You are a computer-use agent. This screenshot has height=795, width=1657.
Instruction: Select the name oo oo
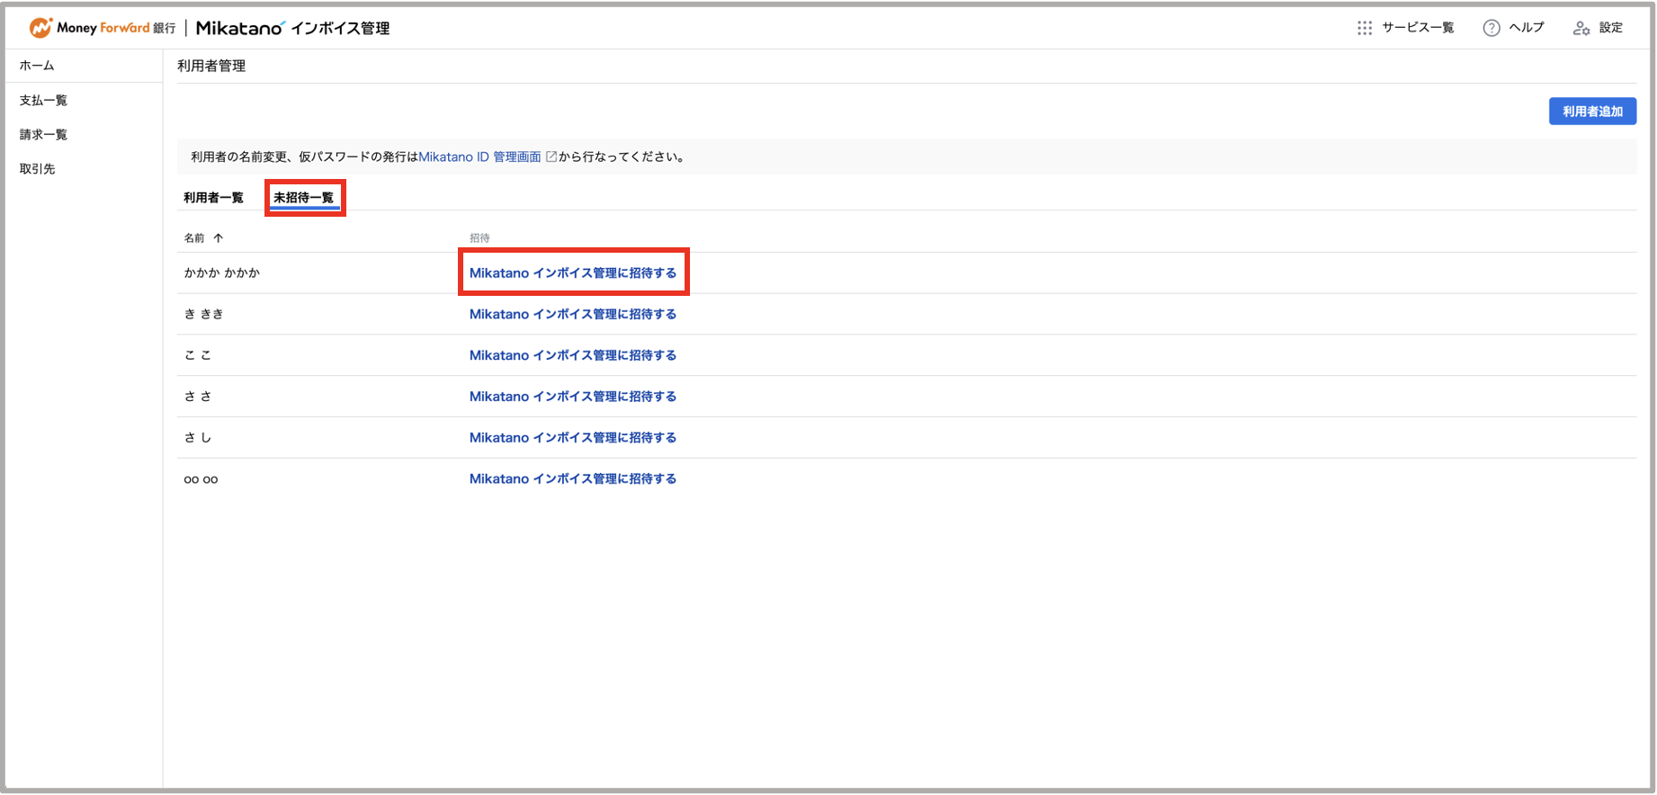pos(201,479)
